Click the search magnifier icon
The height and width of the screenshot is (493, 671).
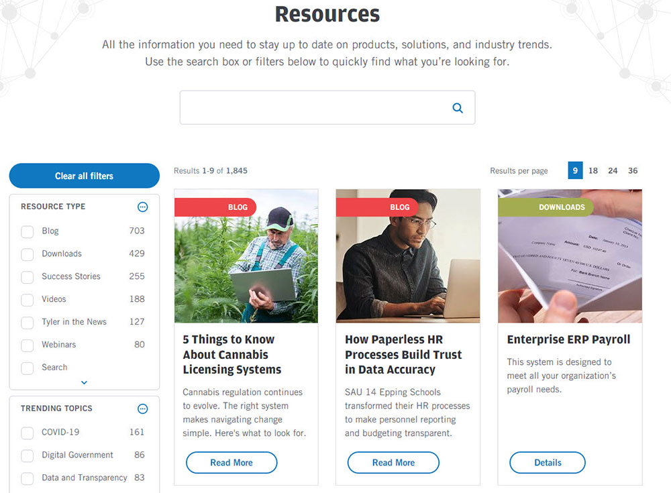click(x=458, y=107)
